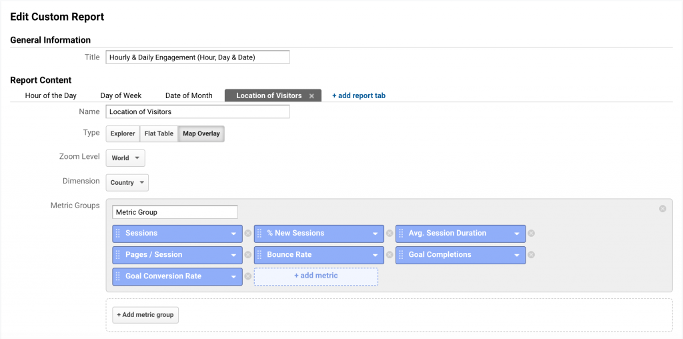Viewport: 683px width, 339px height.
Task: Open the Zoom Level World dropdown
Action: click(125, 158)
